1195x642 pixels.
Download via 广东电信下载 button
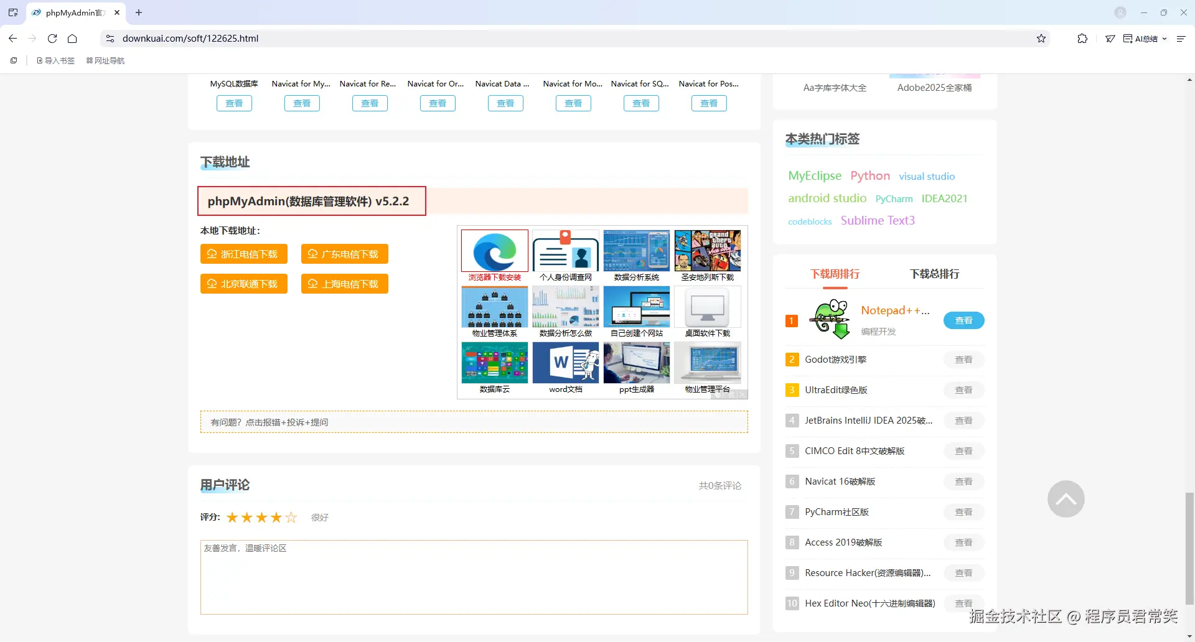pyautogui.click(x=345, y=254)
